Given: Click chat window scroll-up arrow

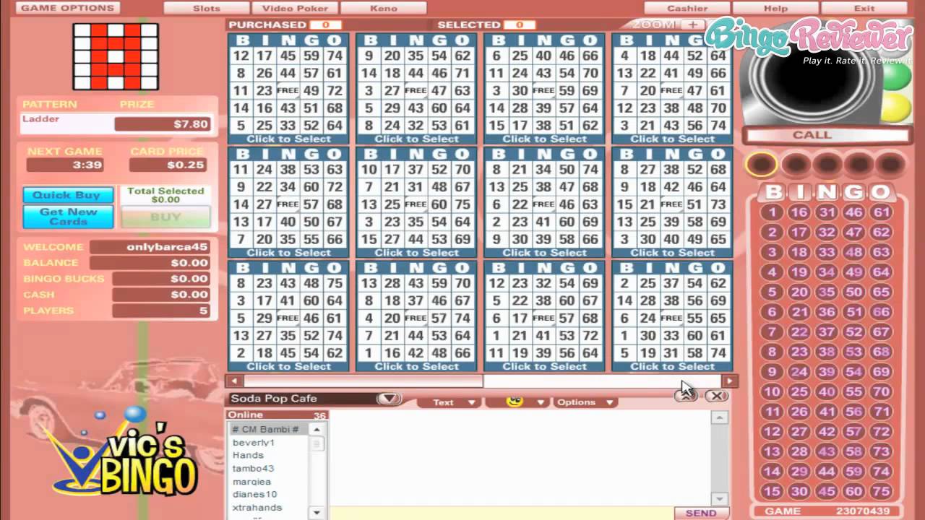Looking at the screenshot, I should coord(719,417).
